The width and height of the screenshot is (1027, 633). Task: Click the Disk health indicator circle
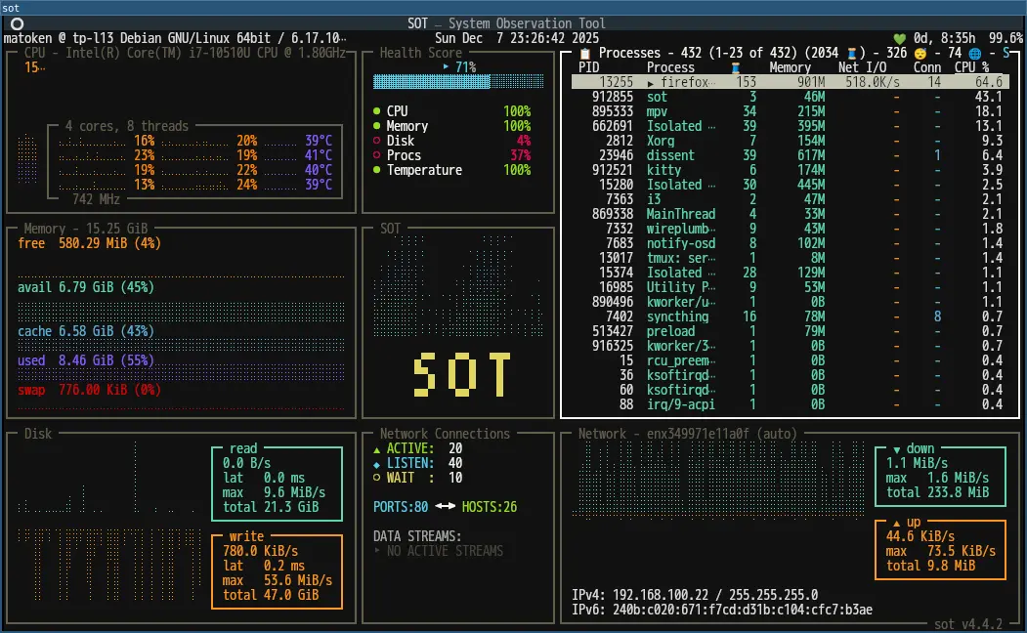point(377,141)
